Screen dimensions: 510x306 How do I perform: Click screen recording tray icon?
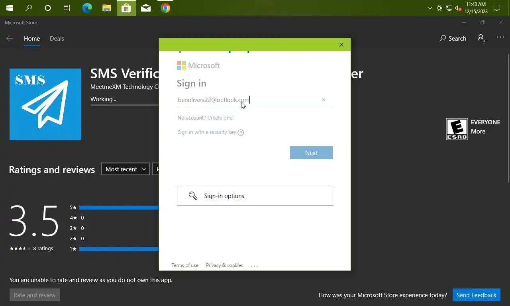pyautogui.click(x=439, y=8)
